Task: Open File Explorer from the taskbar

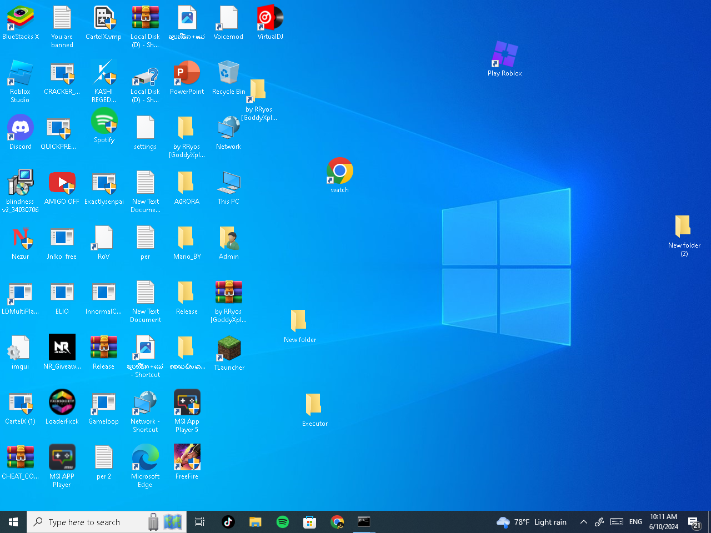Action: 255,522
